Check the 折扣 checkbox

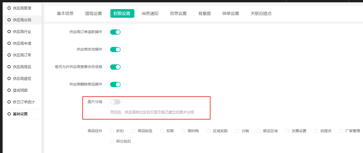[x=112, y=131]
